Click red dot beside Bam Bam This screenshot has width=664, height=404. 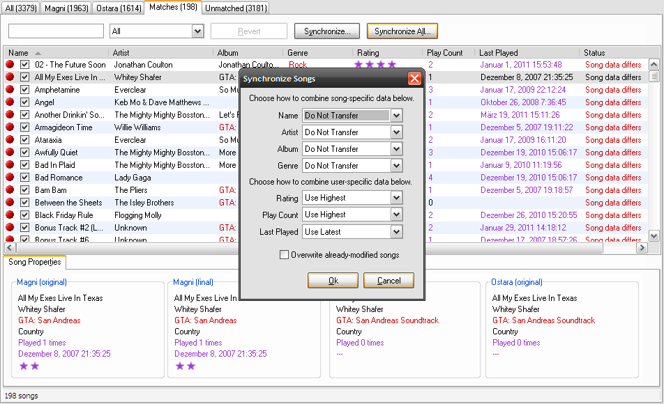(10, 190)
